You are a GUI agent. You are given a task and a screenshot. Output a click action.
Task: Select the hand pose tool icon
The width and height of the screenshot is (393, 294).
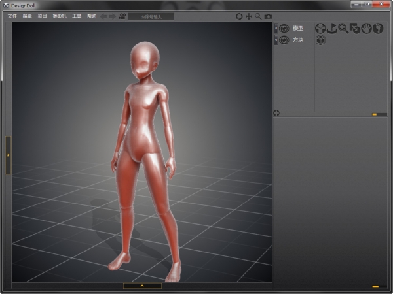(x=366, y=28)
